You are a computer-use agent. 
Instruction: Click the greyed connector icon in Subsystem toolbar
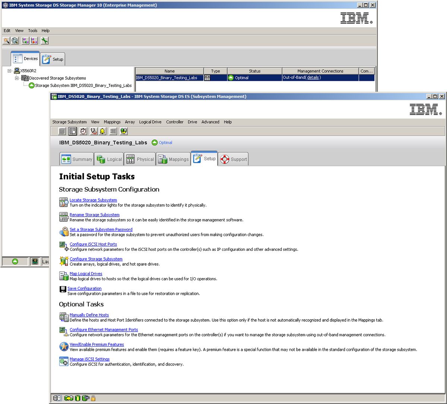click(x=113, y=131)
